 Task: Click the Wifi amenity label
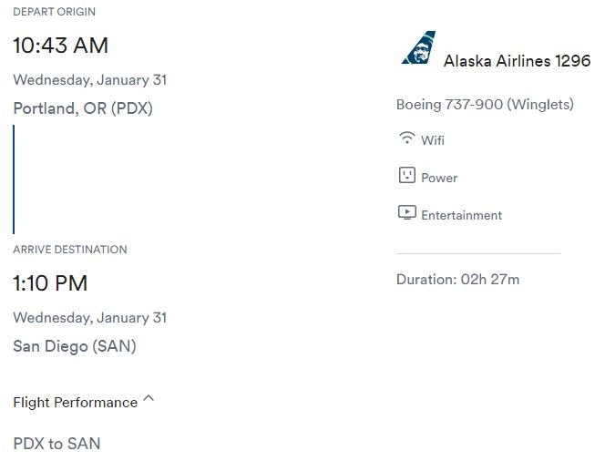[x=433, y=140]
